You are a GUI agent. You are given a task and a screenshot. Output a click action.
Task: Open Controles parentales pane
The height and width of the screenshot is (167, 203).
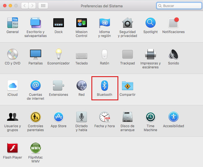click(36, 117)
